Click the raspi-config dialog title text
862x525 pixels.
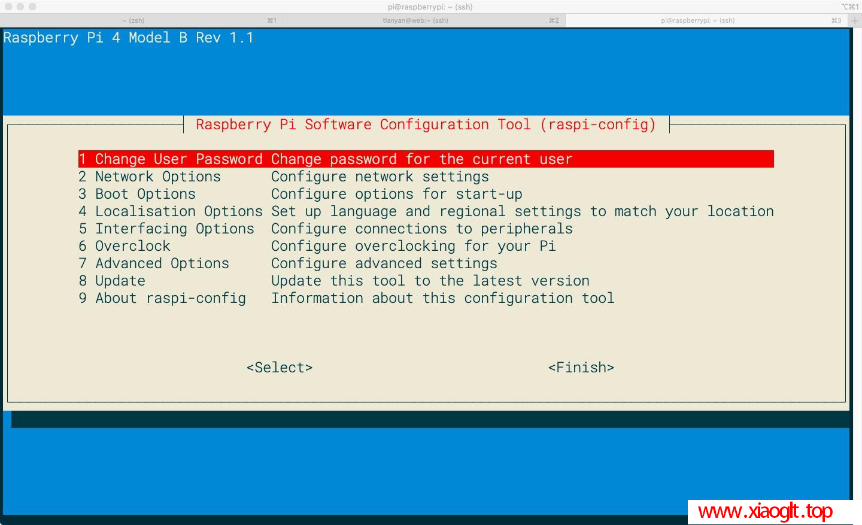coord(426,125)
